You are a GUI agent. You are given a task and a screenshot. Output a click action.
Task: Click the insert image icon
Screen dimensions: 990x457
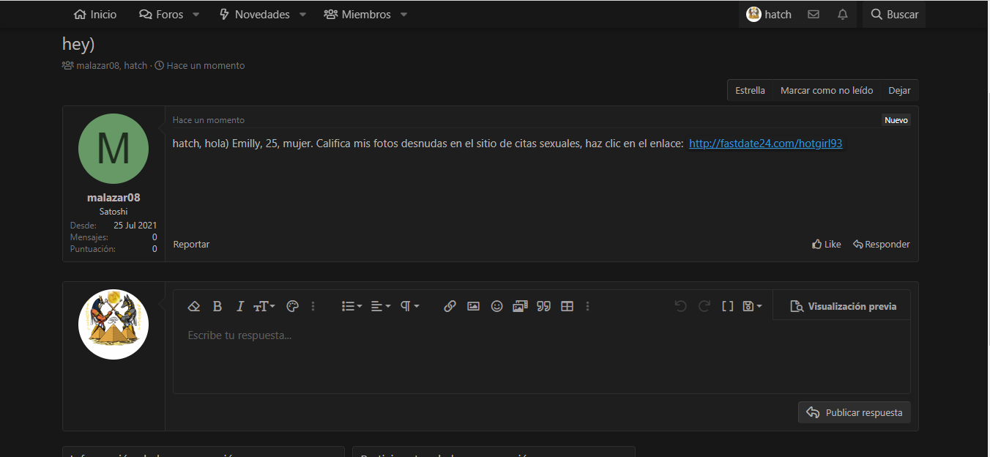tap(473, 306)
